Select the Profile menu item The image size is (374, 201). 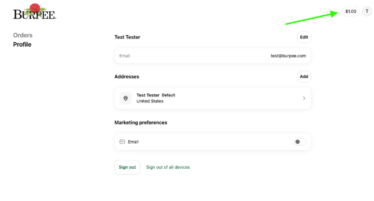(x=22, y=44)
